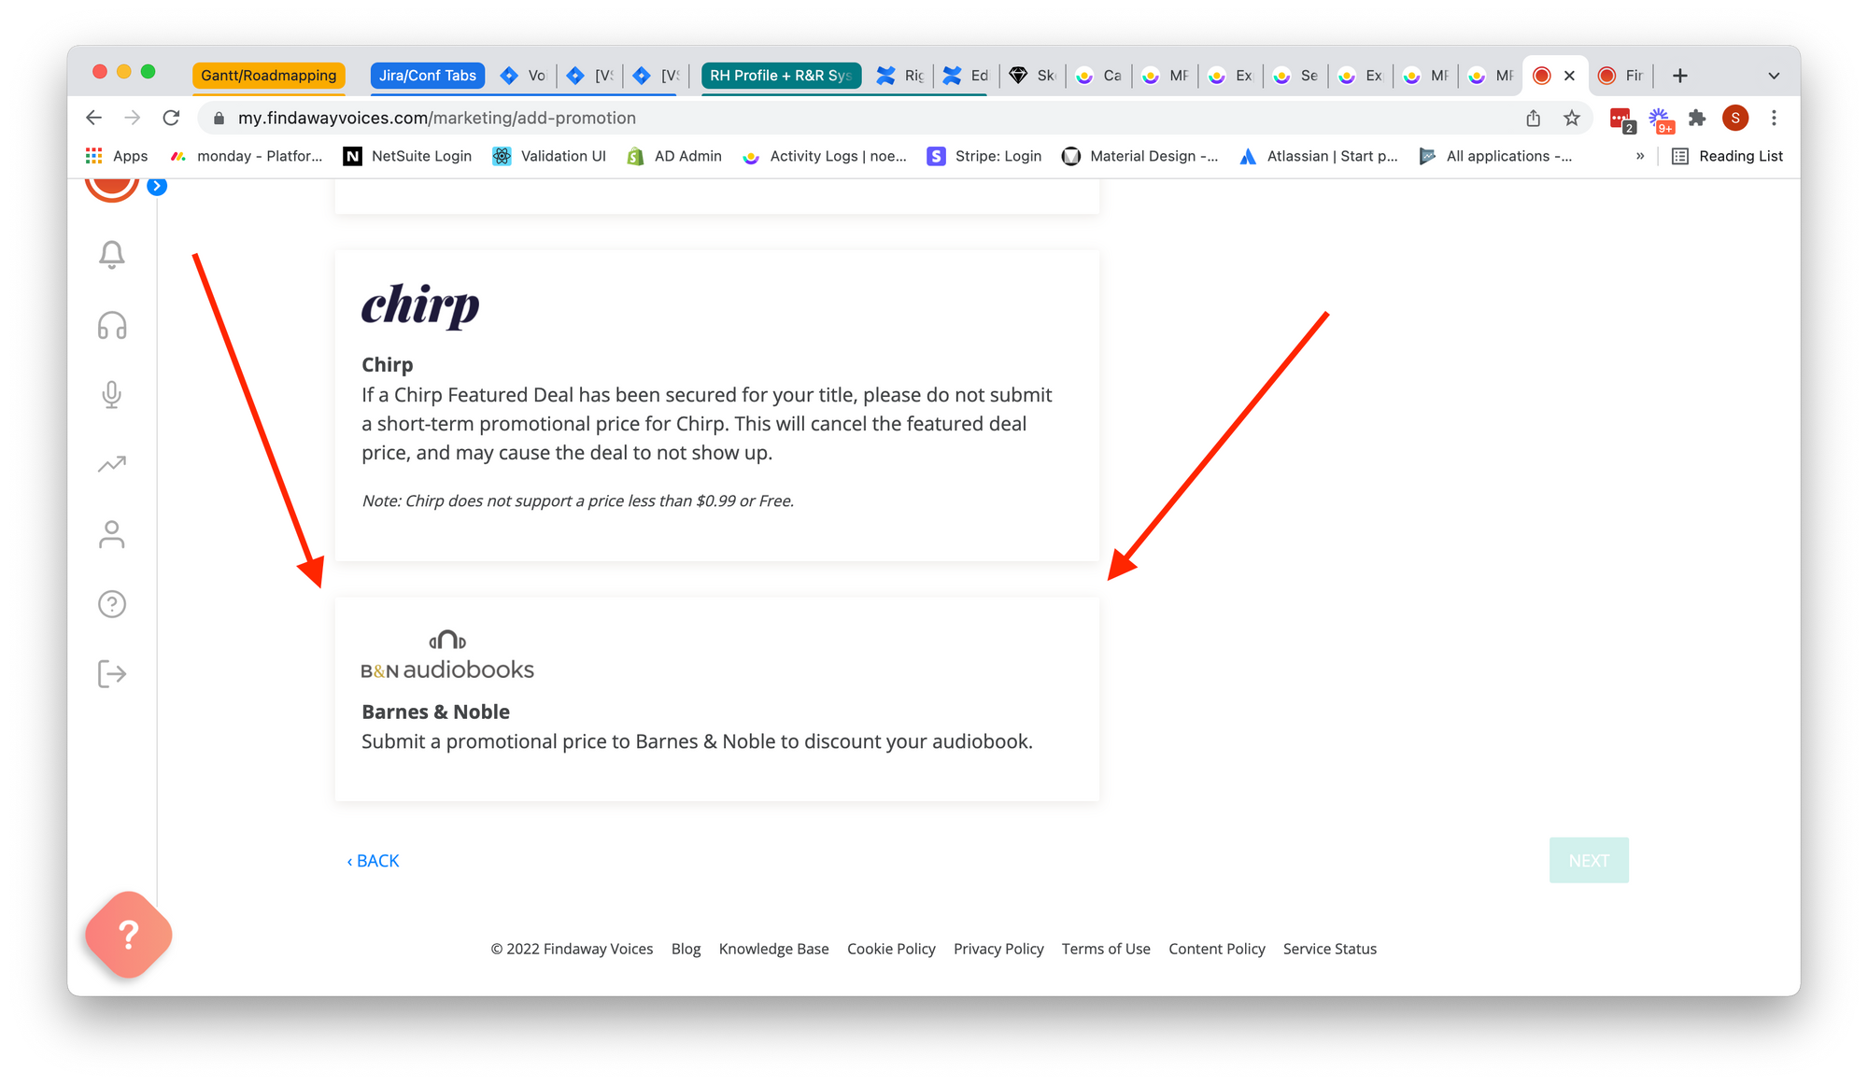
Task: Reload the current page
Action: [x=171, y=118]
